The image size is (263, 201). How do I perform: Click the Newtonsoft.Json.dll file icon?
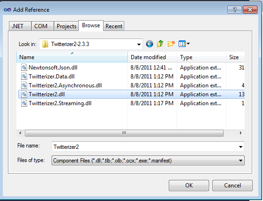[24, 68]
